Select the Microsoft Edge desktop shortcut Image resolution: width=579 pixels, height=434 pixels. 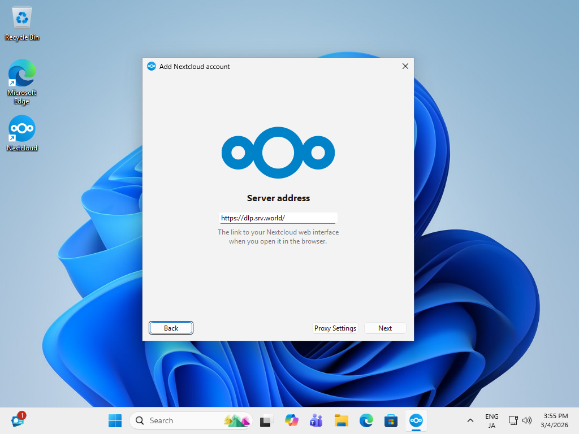[x=22, y=82]
